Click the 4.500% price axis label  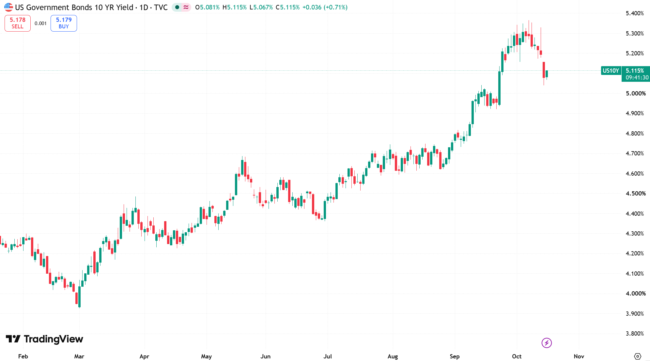click(x=635, y=194)
